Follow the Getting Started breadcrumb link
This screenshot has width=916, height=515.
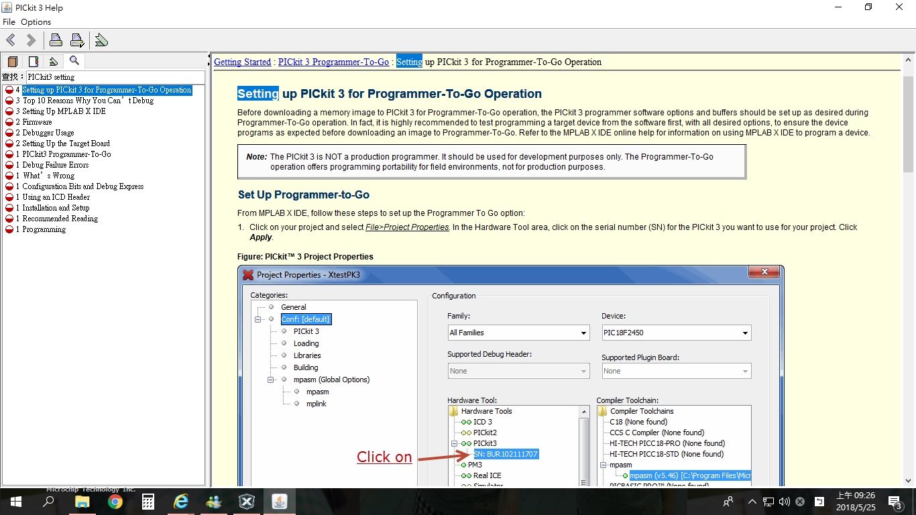click(242, 62)
